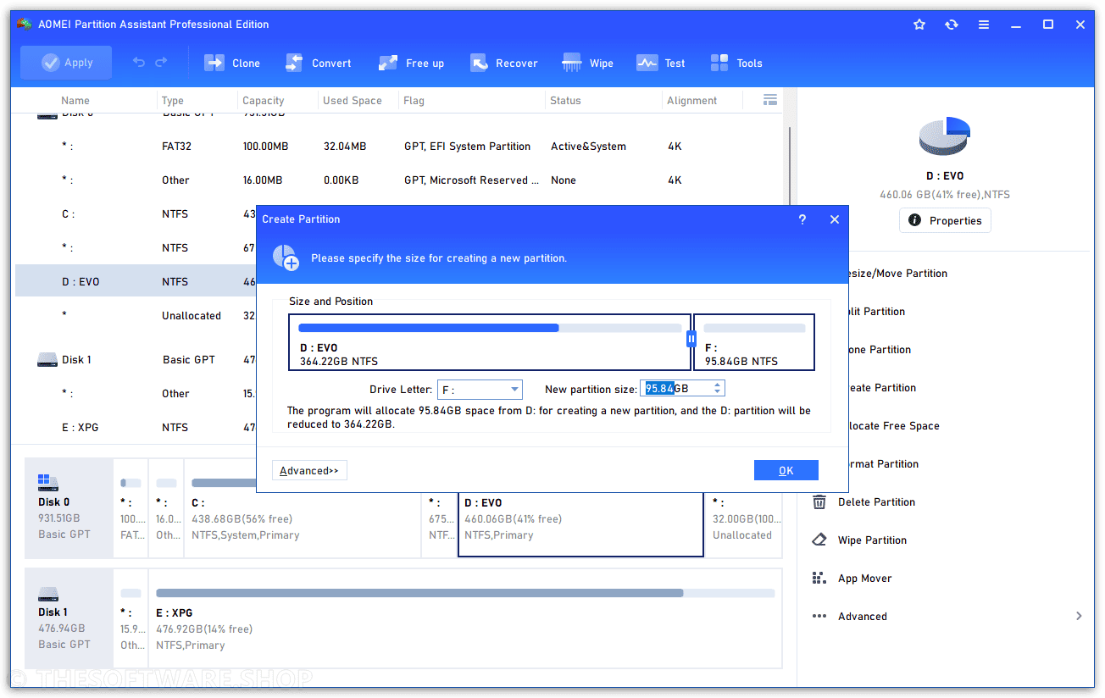
Task: Confirm with the OK button
Action: coord(786,470)
